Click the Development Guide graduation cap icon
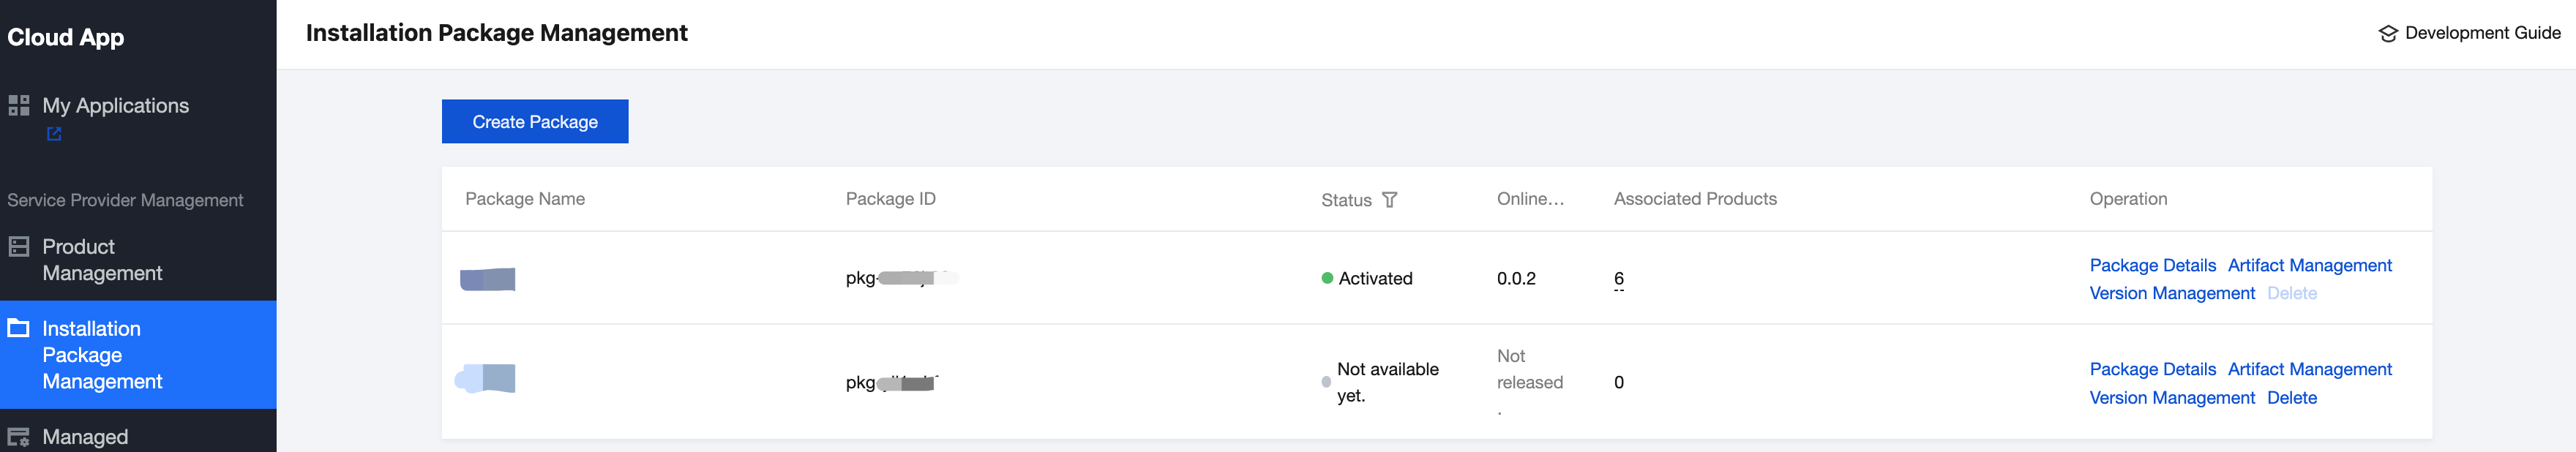Viewport: 2576px width, 452px height. tap(2388, 33)
